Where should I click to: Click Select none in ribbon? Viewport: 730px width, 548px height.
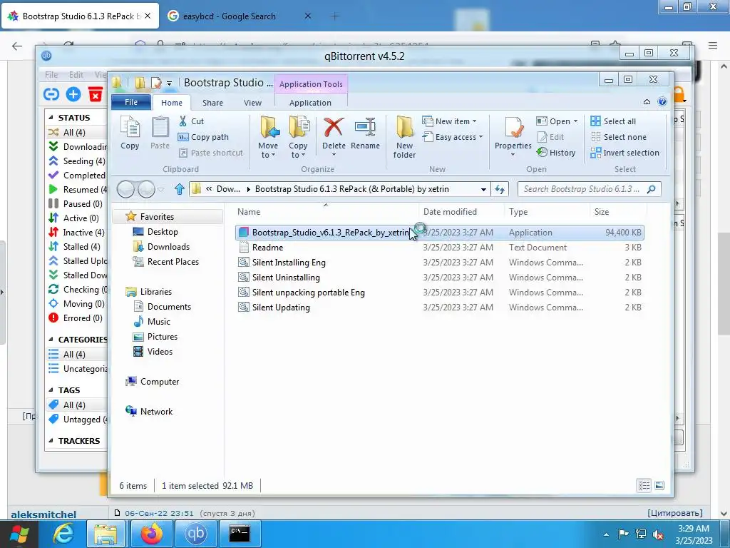[619, 137]
